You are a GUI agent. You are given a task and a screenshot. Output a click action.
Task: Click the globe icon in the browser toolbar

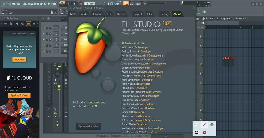22,24
